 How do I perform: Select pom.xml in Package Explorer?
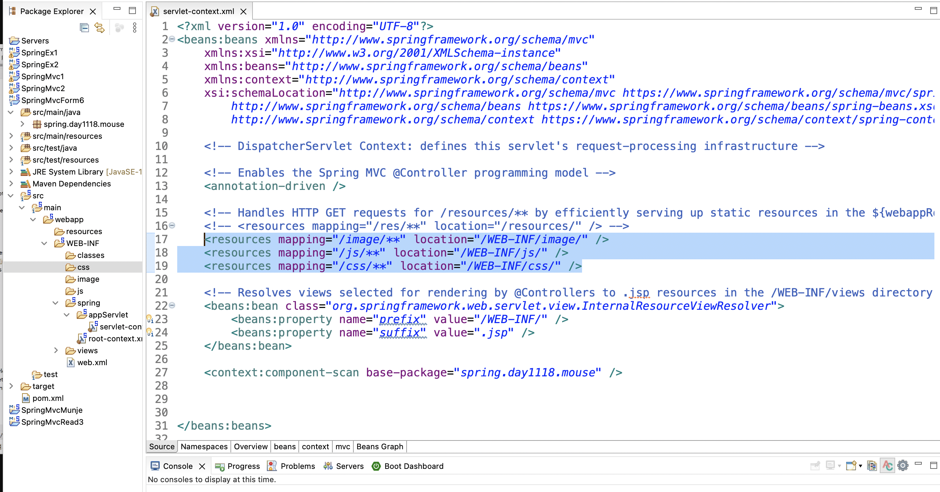point(47,398)
